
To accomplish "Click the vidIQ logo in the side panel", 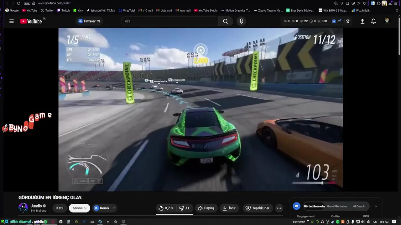I will (x=296, y=206).
